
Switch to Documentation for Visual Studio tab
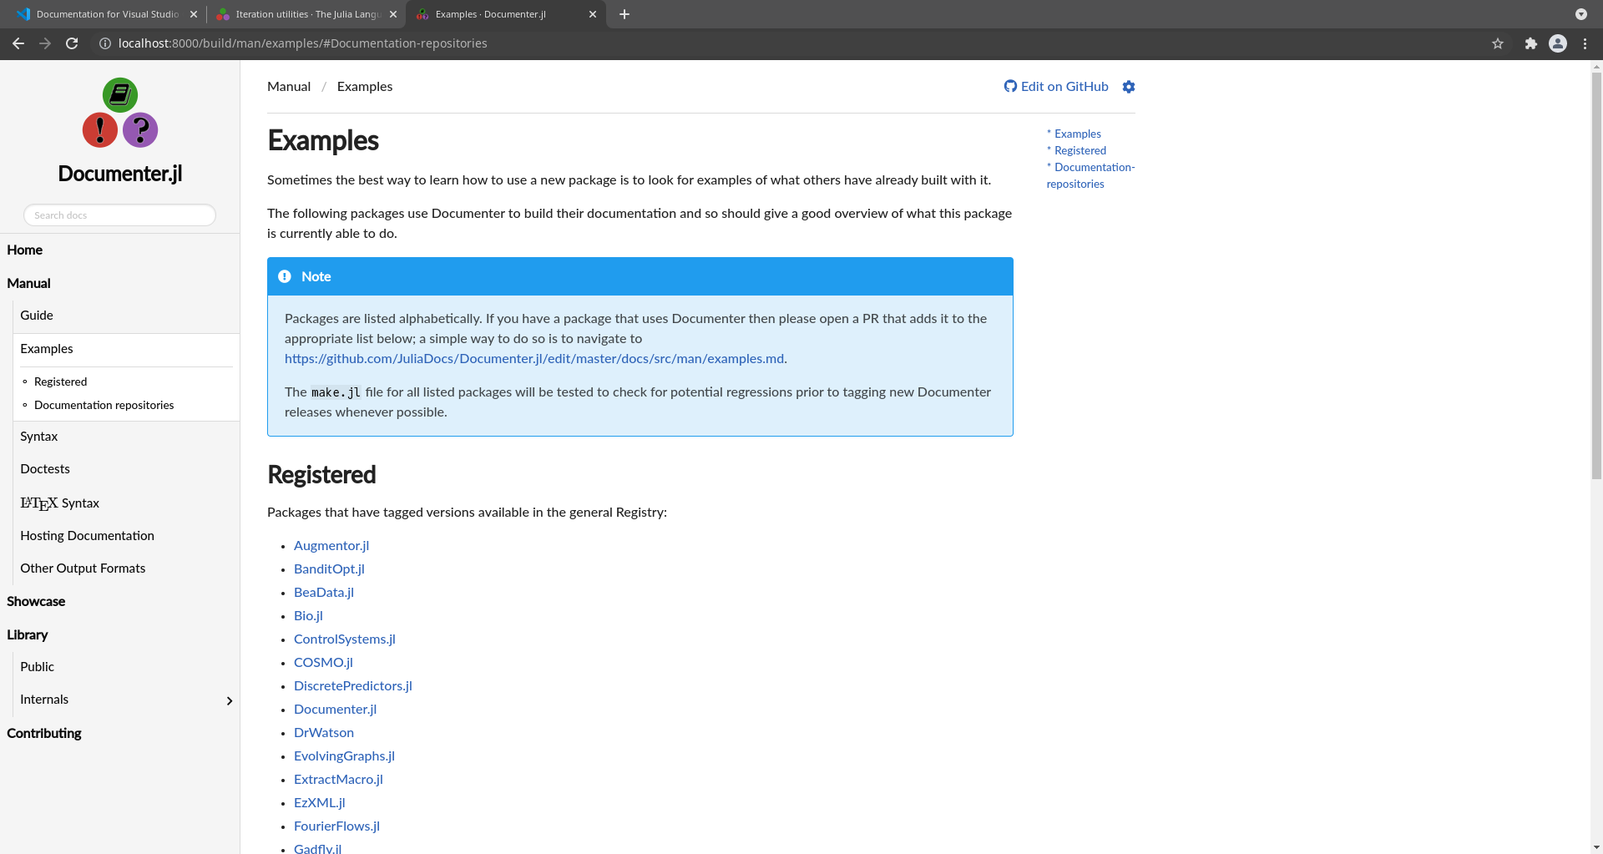pos(107,14)
